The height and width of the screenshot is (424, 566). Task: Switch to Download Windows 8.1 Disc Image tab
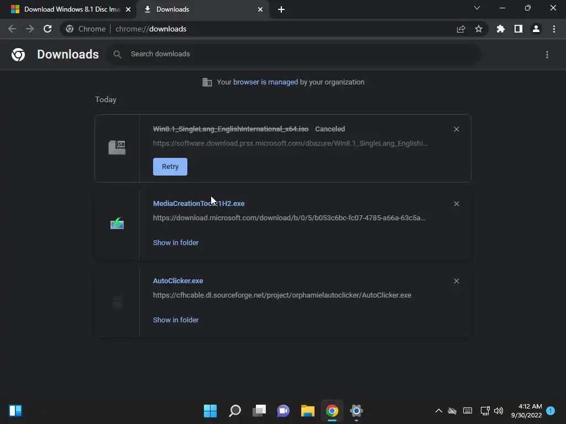[68, 9]
